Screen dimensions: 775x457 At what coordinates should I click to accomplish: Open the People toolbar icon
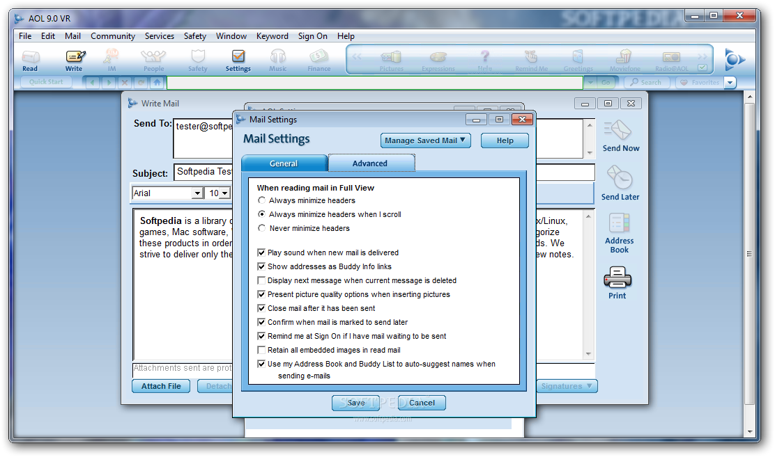153,61
